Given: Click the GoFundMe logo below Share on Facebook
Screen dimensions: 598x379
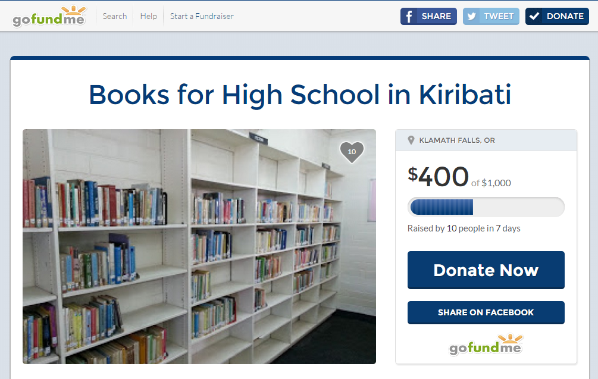Looking at the screenshot, I should click(x=486, y=344).
